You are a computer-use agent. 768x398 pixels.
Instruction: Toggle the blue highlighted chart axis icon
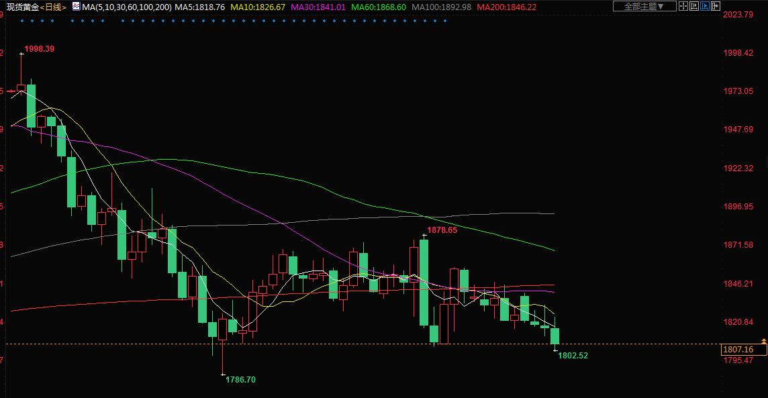[705, 7]
